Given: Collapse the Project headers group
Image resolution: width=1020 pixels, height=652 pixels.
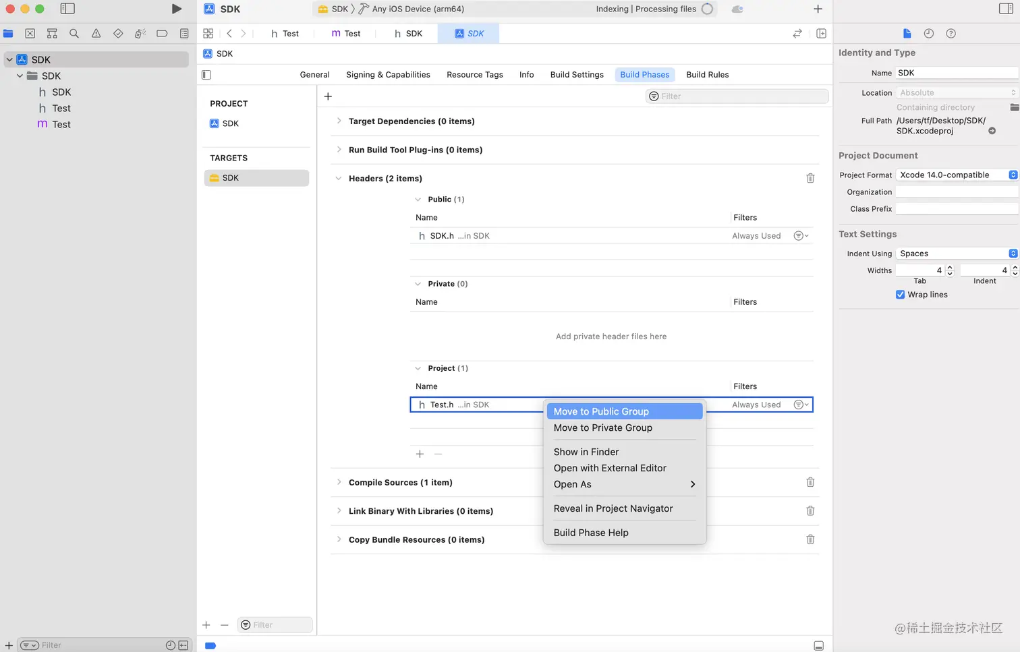Looking at the screenshot, I should point(418,368).
